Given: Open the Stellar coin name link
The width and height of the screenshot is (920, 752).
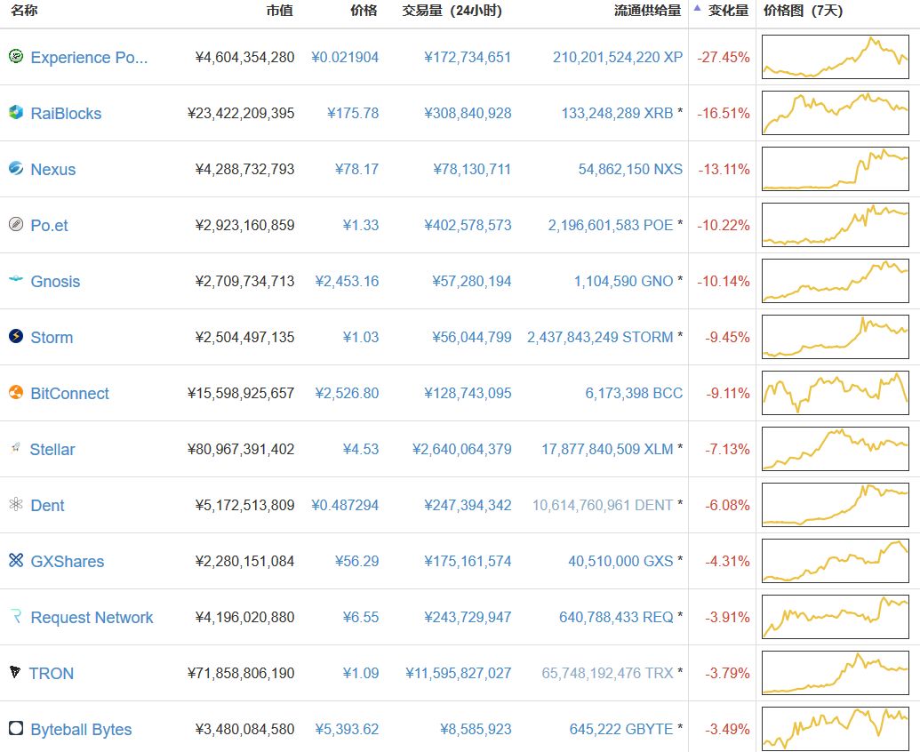Looking at the screenshot, I should pyautogui.click(x=52, y=450).
